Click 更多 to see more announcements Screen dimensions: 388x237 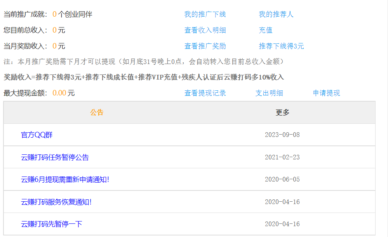tap(282, 112)
